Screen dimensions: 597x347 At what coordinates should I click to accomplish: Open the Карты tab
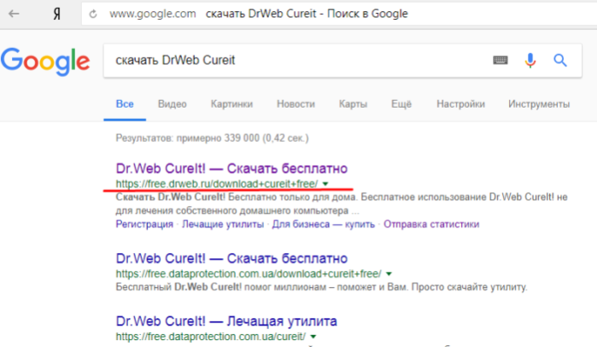pos(353,104)
